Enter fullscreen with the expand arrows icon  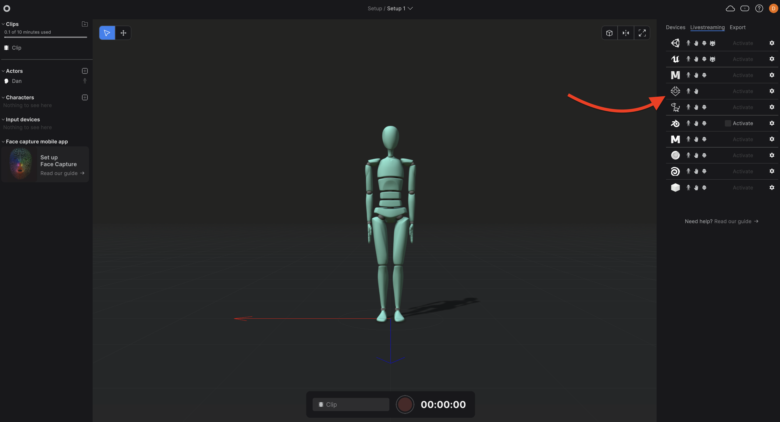point(642,33)
